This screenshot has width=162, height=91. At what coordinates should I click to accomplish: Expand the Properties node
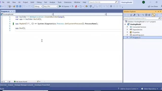click(x=127, y=32)
